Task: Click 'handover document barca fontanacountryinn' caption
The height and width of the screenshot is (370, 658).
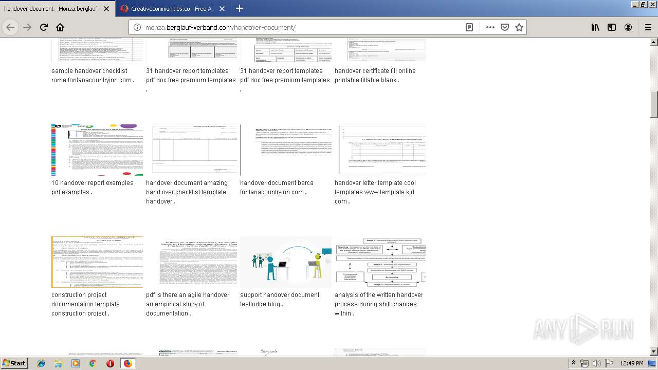Action: tap(277, 188)
